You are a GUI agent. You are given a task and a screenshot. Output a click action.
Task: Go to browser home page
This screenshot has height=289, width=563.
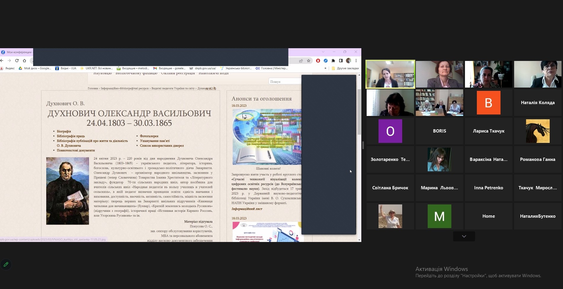[x=25, y=61]
